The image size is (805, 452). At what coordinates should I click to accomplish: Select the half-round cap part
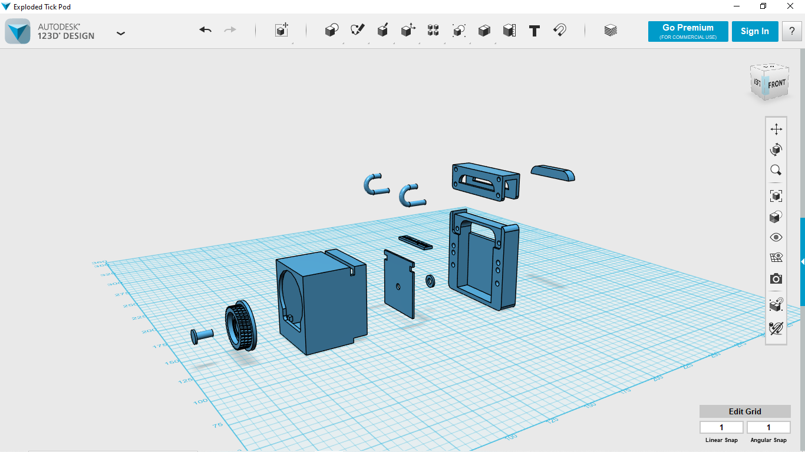(x=553, y=172)
